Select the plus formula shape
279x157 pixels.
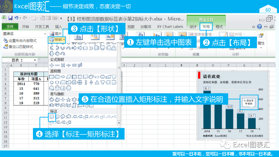coord(52,65)
